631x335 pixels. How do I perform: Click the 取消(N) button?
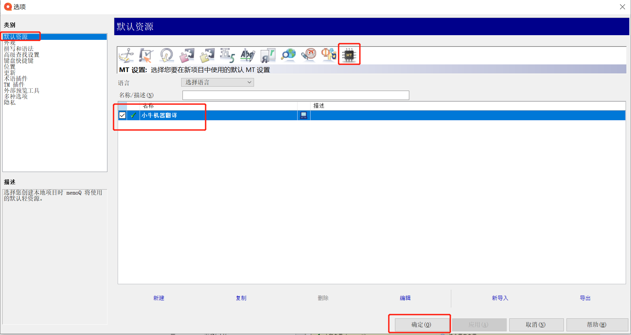click(536, 325)
